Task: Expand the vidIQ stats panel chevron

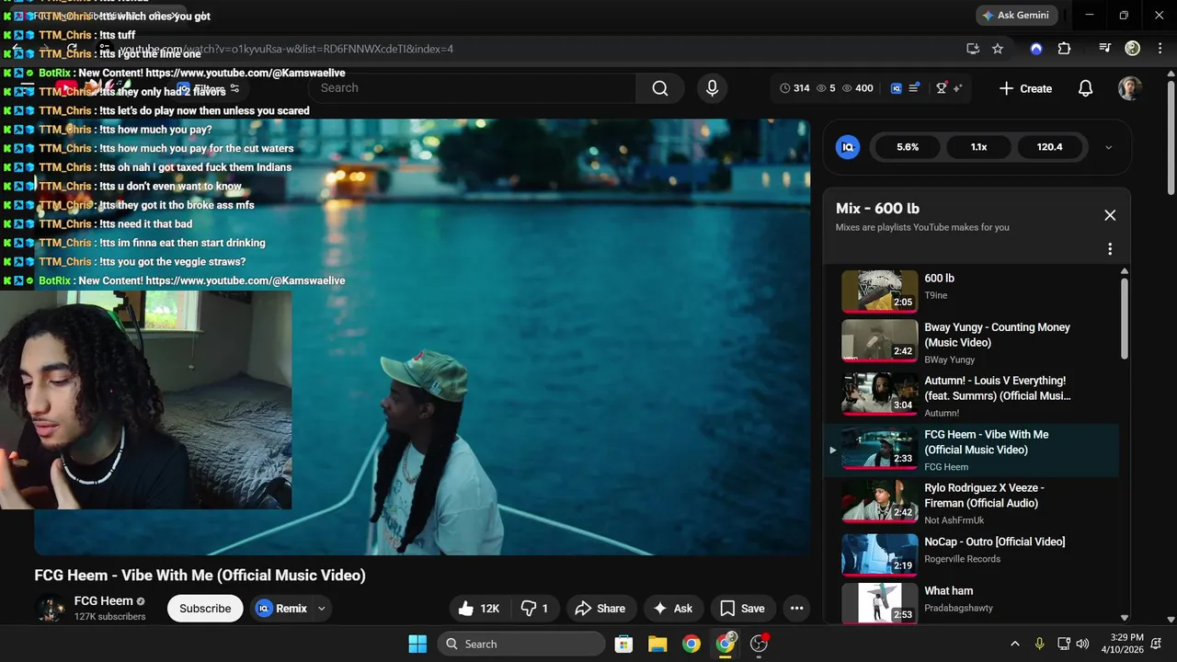Action: (x=1108, y=147)
